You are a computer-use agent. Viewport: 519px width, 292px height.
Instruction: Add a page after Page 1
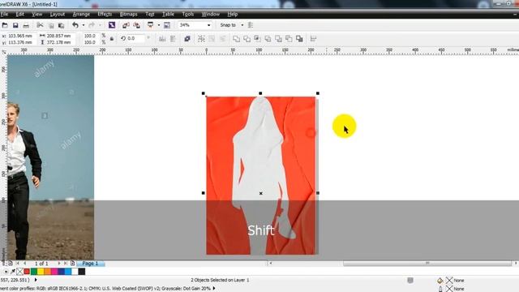pos(72,264)
